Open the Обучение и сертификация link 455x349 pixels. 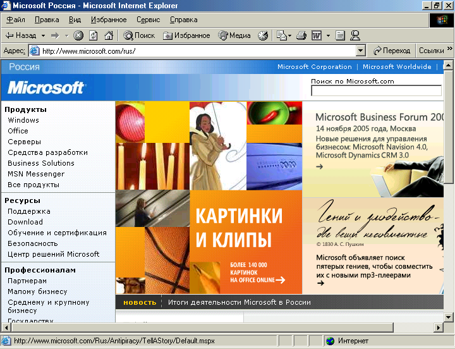pos(57,233)
